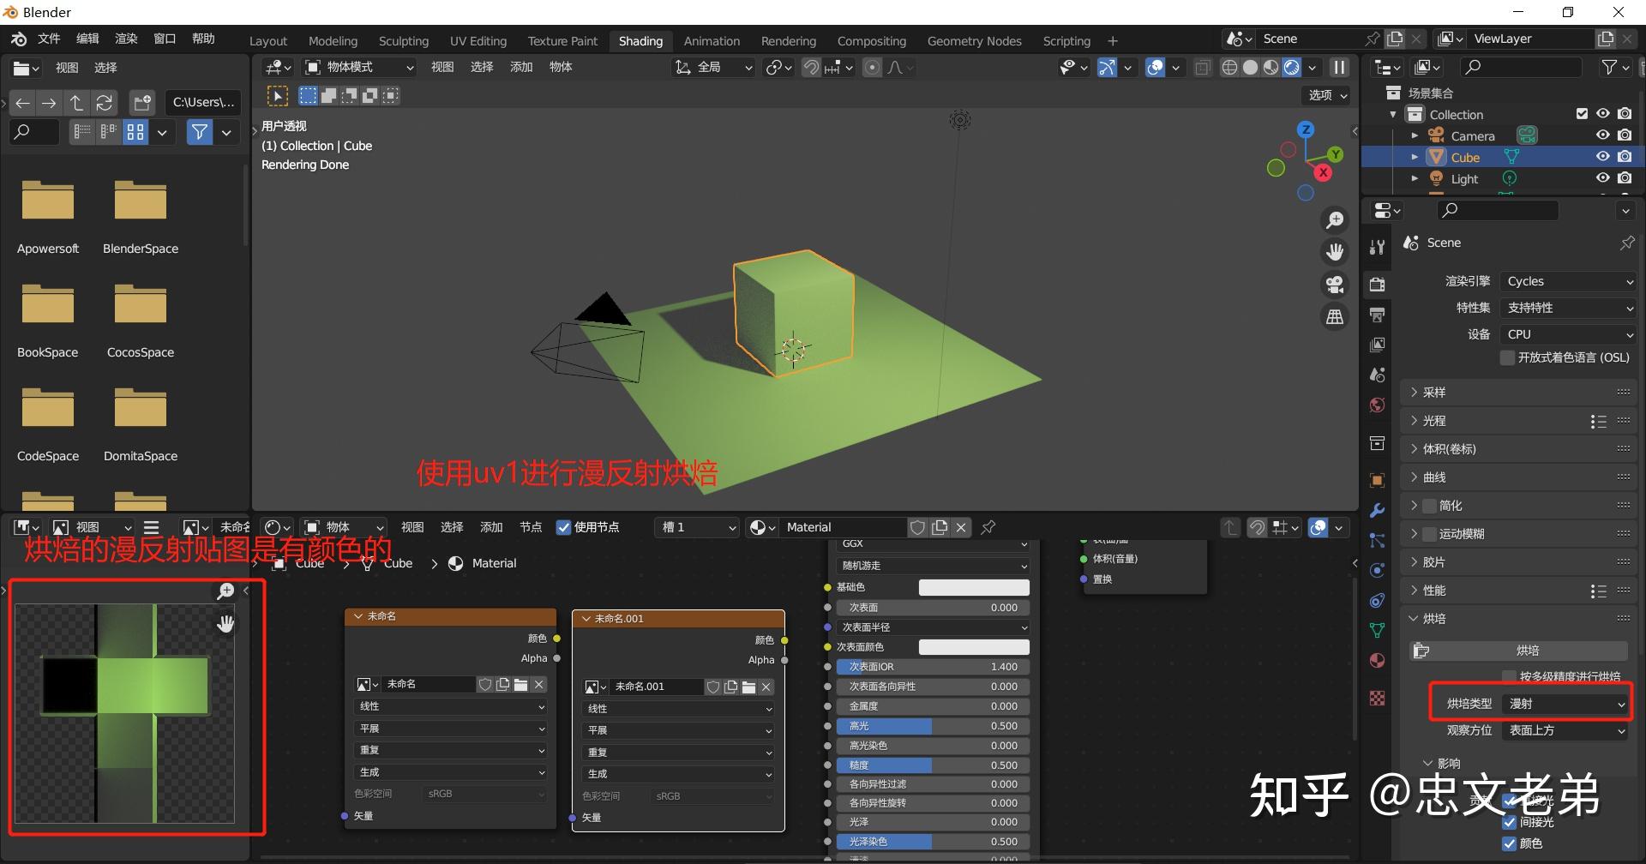
Task: Open the Modifier Properties wrench tab
Action: pos(1377,510)
